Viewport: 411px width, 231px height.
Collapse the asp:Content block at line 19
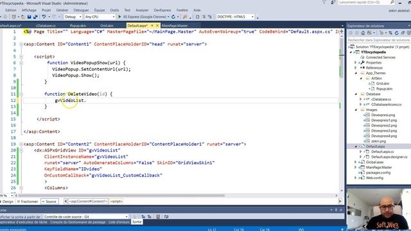click(21, 144)
